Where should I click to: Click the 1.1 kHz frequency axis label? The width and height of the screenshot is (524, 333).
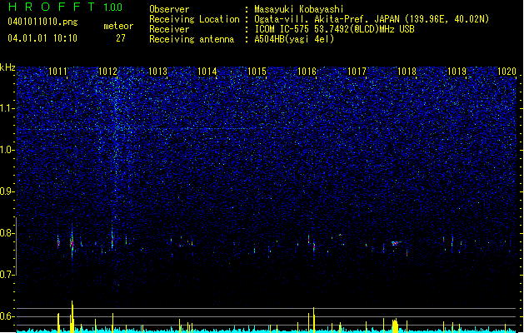click(x=7, y=108)
